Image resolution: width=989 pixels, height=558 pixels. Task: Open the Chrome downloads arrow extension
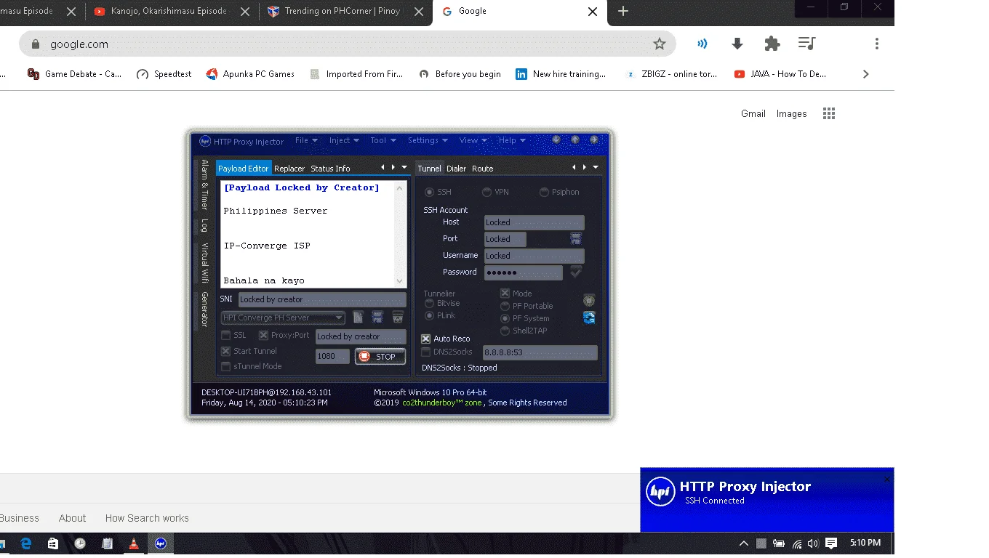[x=737, y=44]
